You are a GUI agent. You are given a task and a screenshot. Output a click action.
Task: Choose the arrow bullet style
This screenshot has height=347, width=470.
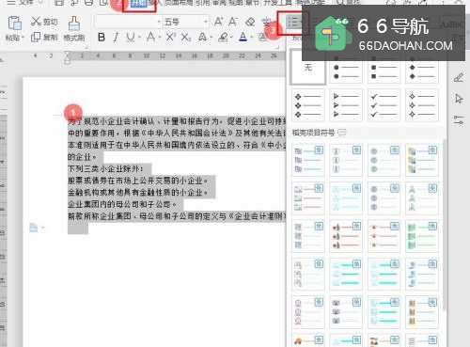coord(346,105)
